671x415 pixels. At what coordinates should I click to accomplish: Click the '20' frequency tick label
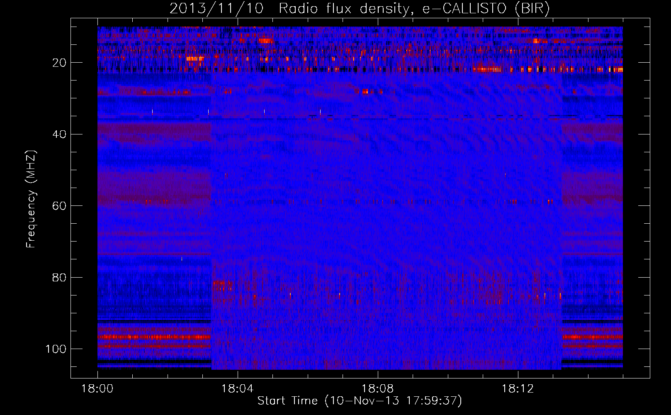[60, 63]
